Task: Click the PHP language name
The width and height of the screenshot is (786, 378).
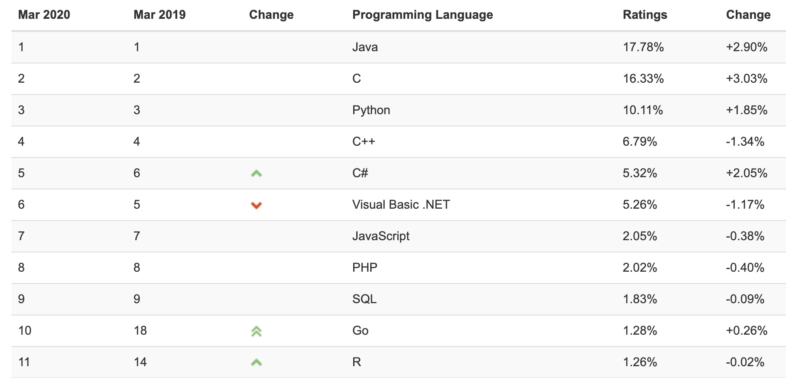Action: click(x=365, y=268)
